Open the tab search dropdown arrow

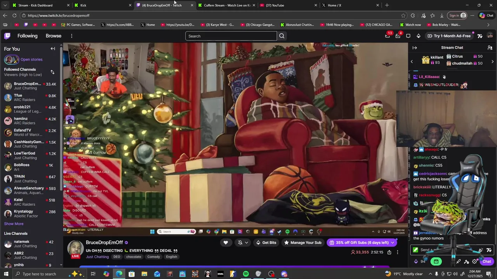click(5, 5)
